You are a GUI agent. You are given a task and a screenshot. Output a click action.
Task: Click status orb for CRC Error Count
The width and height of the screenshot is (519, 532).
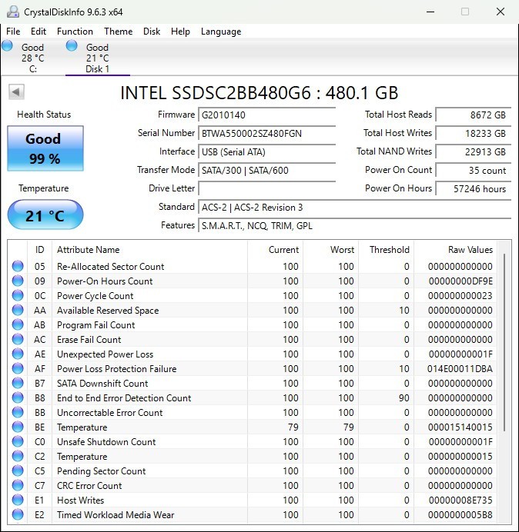[18, 485]
